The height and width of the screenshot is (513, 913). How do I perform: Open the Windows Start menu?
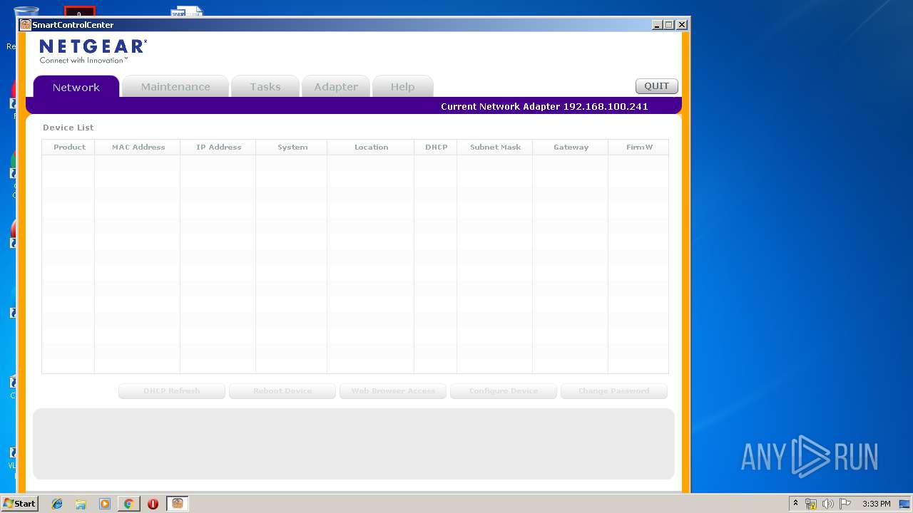point(19,504)
